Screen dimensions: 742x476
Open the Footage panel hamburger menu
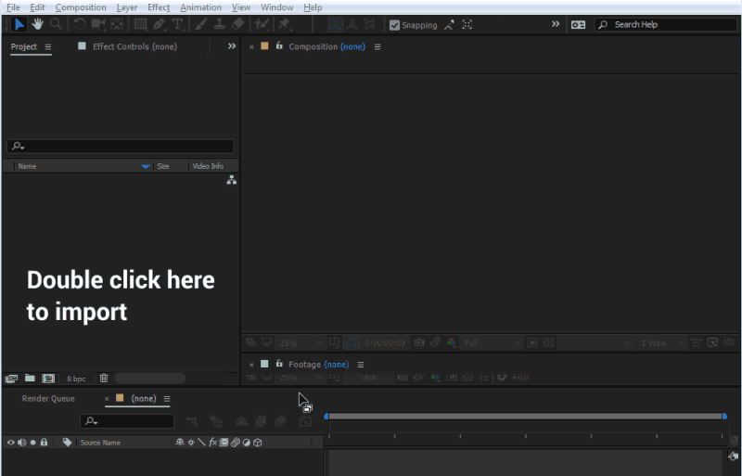pos(361,365)
